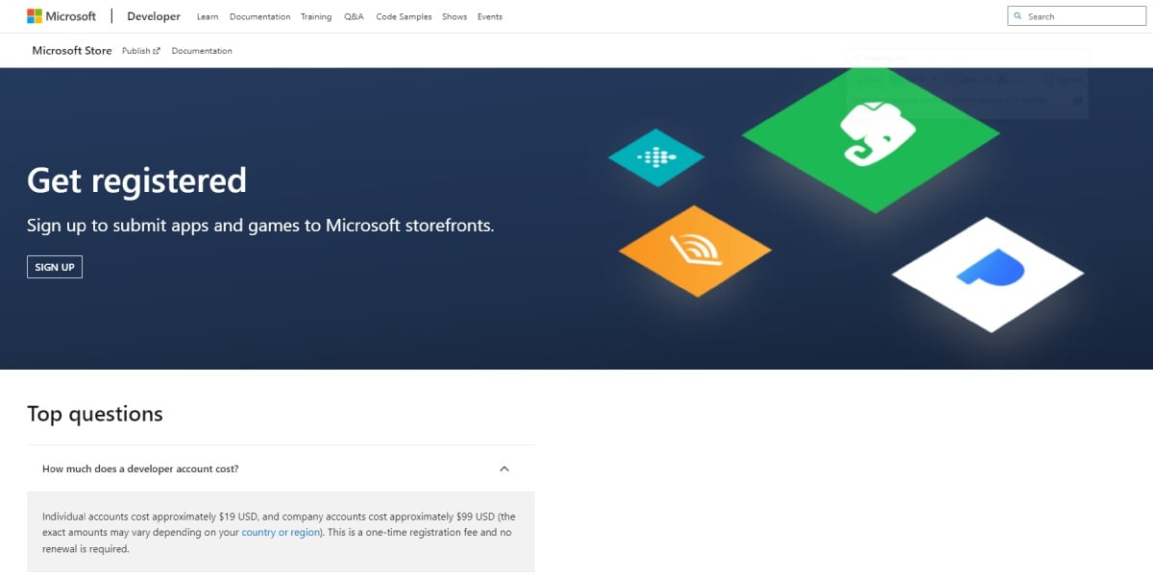Click the search magnifier icon
1153x576 pixels.
(x=1018, y=16)
